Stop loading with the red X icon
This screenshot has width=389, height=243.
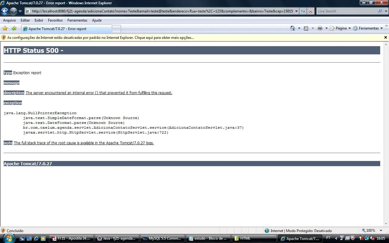pos(310,11)
